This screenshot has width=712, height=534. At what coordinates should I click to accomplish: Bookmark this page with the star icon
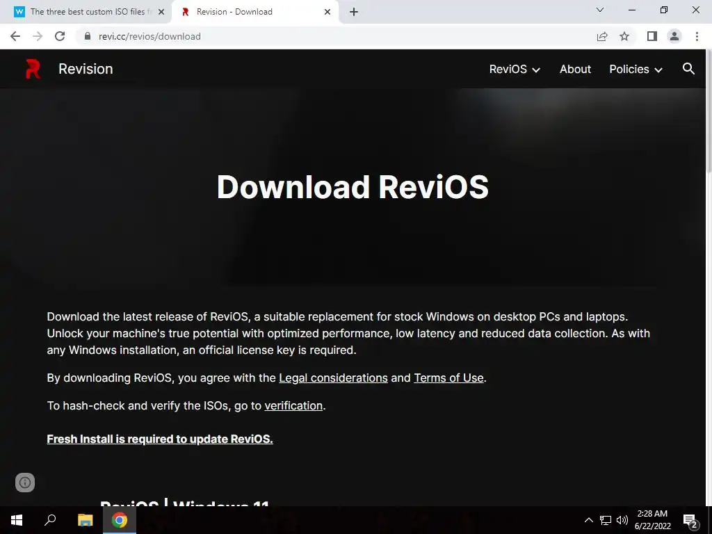(x=624, y=36)
